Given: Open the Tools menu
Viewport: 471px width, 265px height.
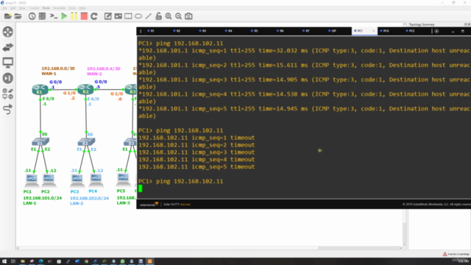Looking at the screenshot, I should (x=72, y=8).
